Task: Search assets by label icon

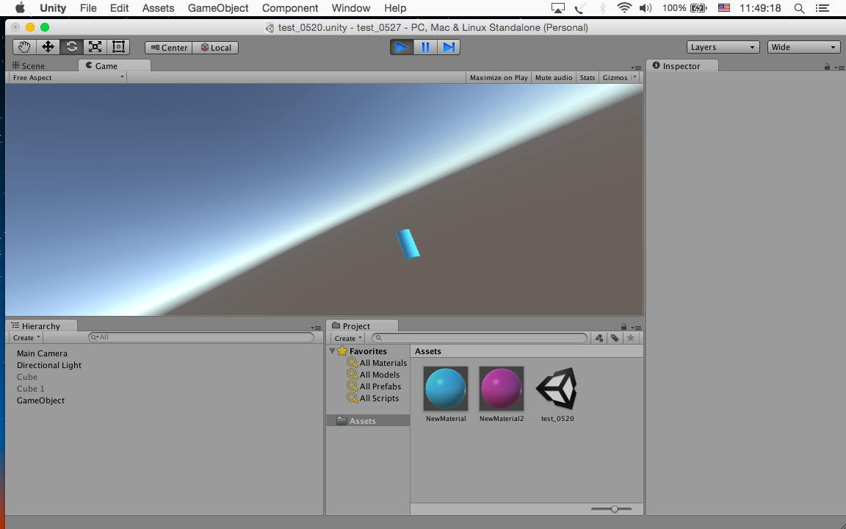Action: [615, 338]
